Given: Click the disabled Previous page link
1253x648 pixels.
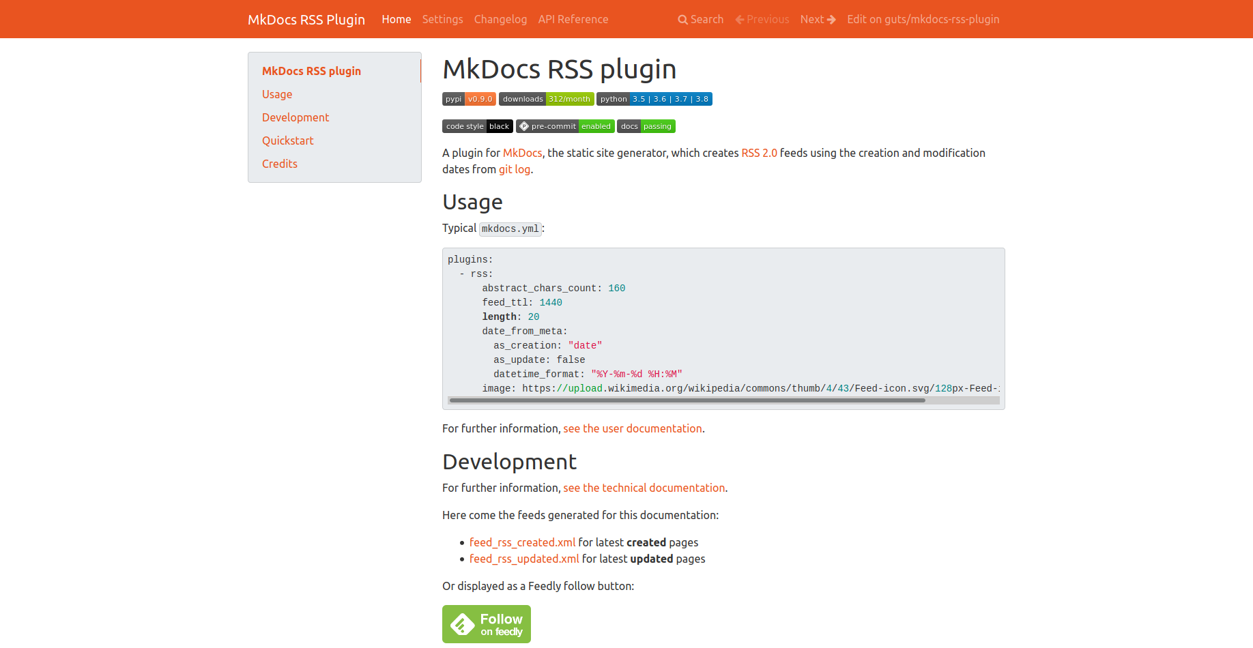Looking at the screenshot, I should pyautogui.click(x=762, y=19).
